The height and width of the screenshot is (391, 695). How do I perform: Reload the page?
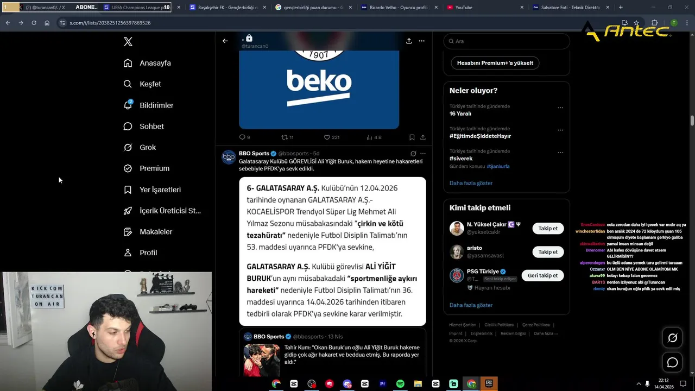tap(34, 23)
